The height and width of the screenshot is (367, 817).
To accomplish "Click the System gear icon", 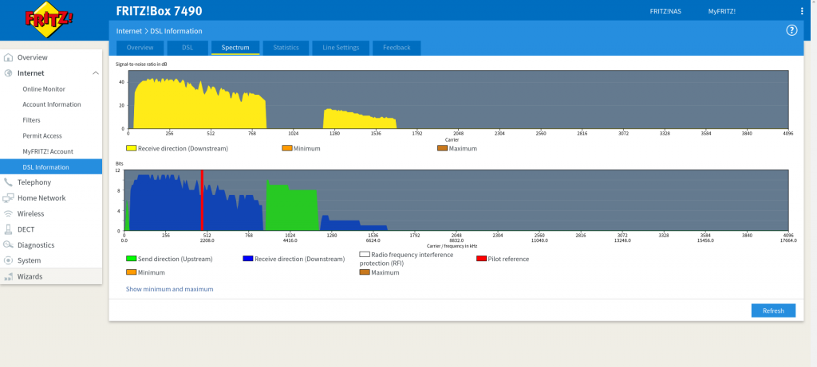I will (x=8, y=260).
